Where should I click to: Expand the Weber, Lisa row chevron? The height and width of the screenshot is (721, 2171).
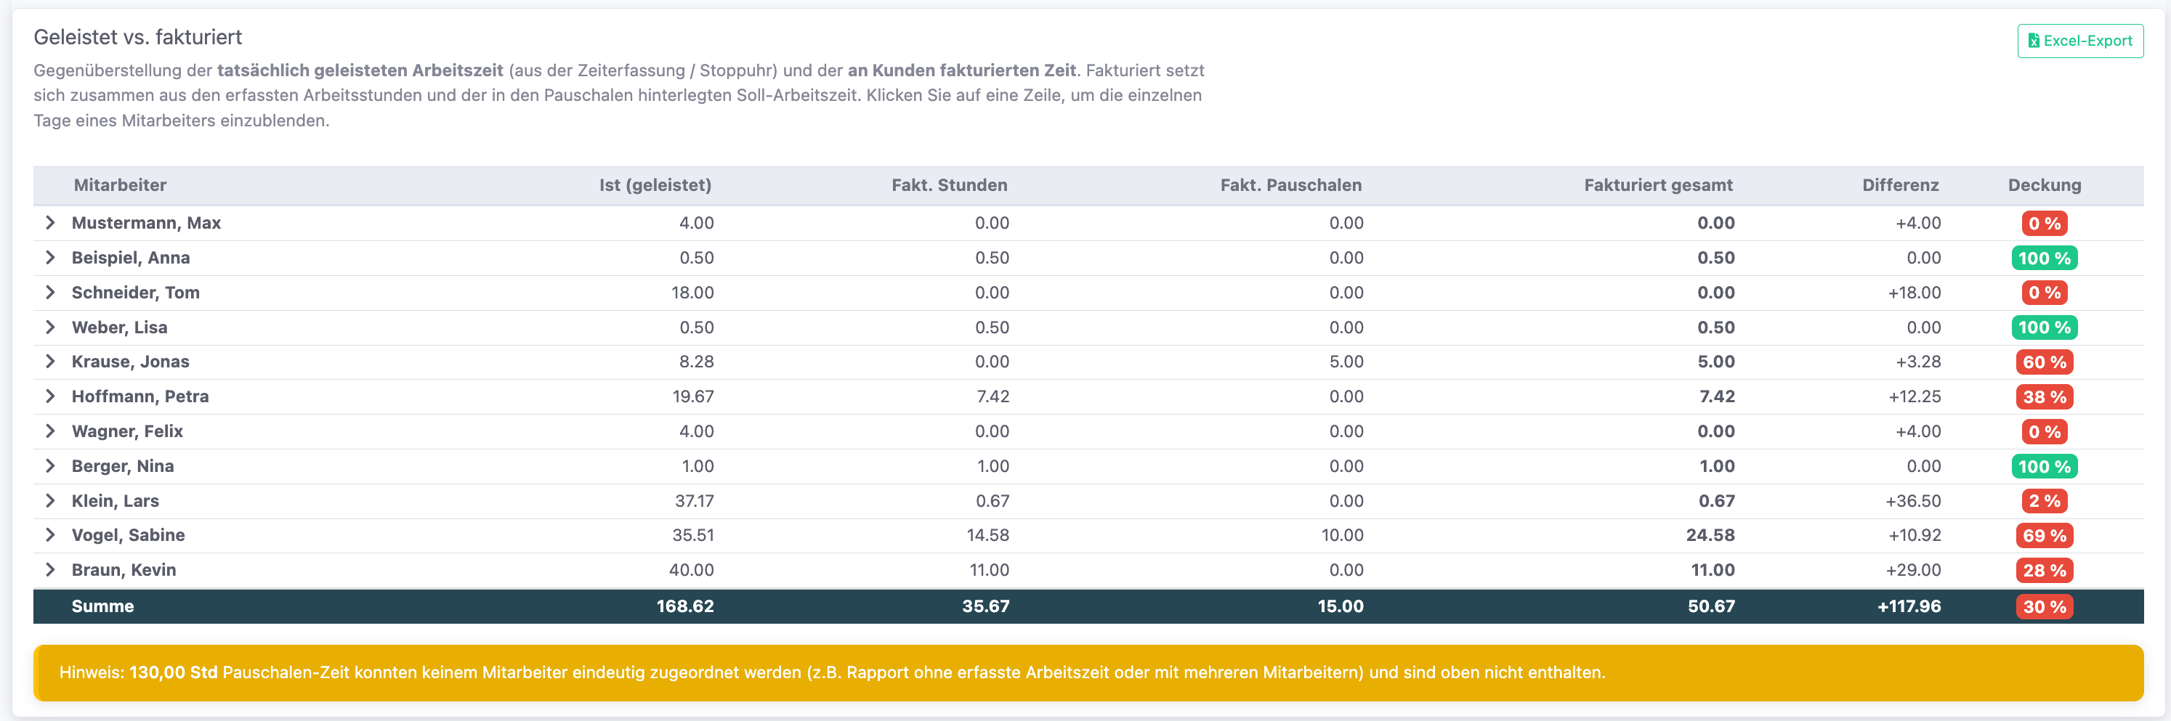51,327
